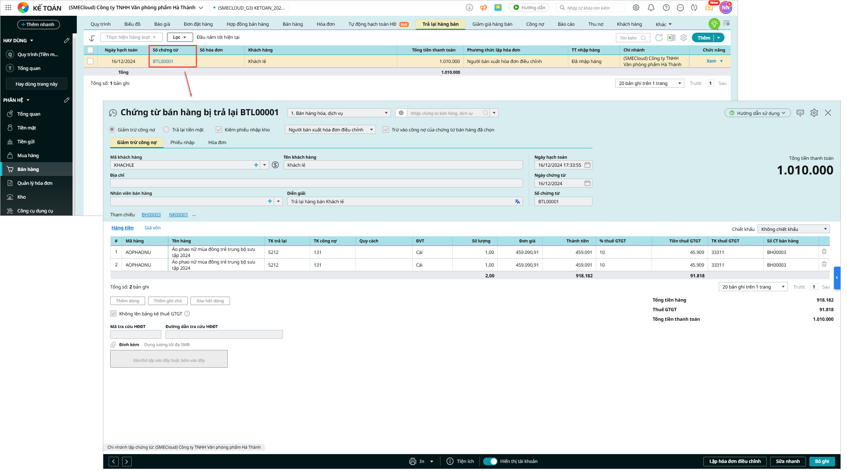Expand the Lọc filter dropdown
The height and width of the screenshot is (471, 847).
[180, 37]
